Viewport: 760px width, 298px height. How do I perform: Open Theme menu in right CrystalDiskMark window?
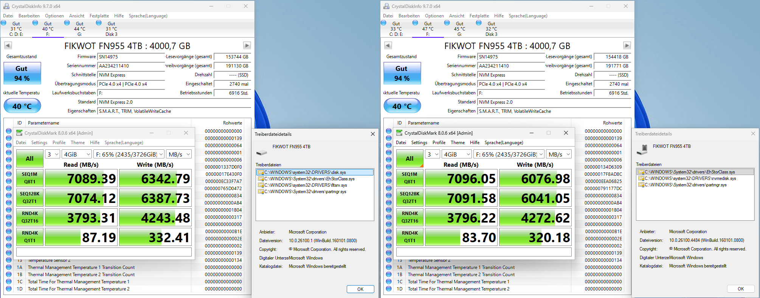click(x=458, y=143)
